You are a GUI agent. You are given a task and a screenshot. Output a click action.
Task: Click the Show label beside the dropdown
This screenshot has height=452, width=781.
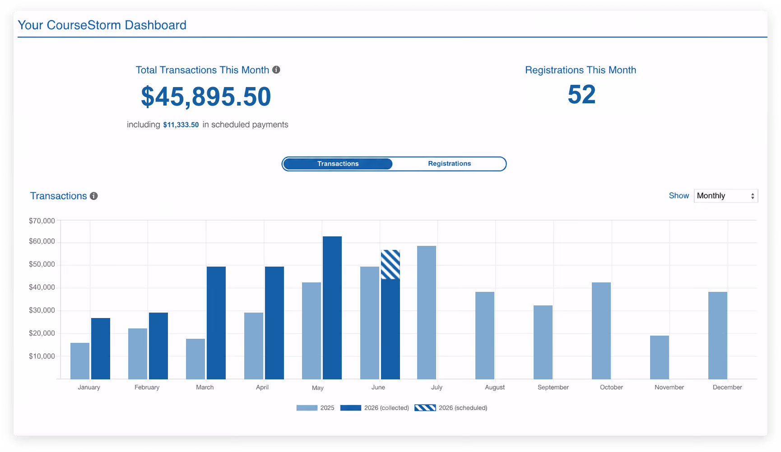pos(679,196)
